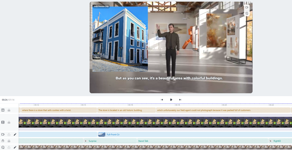Toggle lock on the bottom scene track
Image resolution: width=292 pixels, height=150 pixels.
(9, 147)
